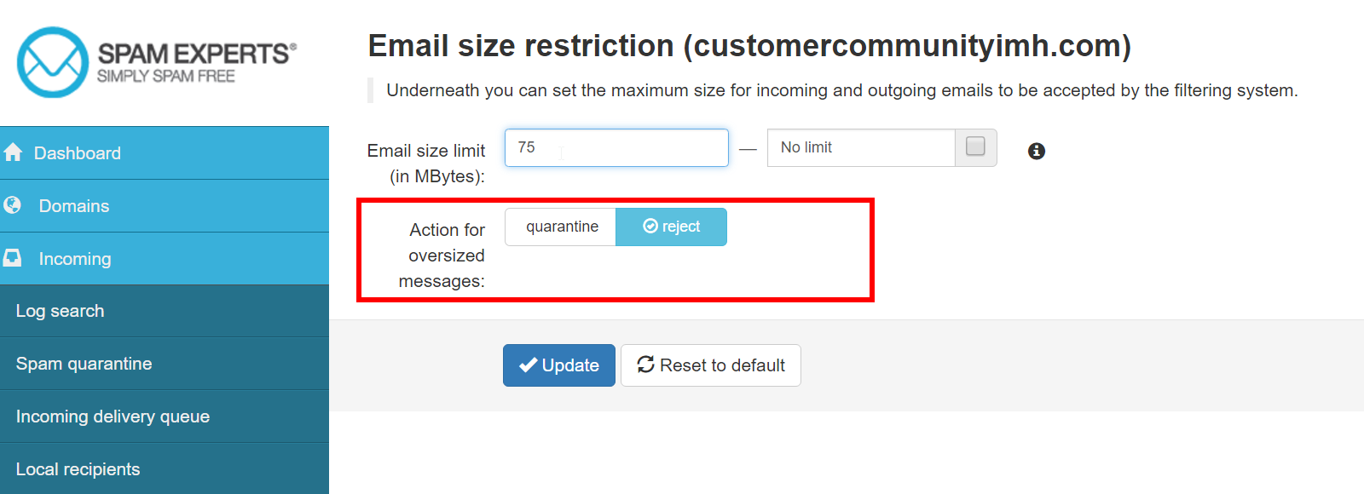Select the reject action option

(672, 227)
